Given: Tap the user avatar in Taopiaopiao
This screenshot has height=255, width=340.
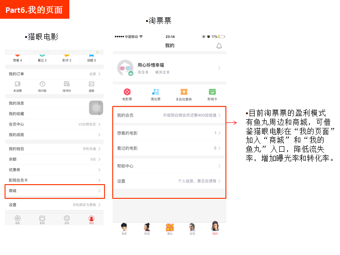Looking at the screenshot, I should 125,68.
